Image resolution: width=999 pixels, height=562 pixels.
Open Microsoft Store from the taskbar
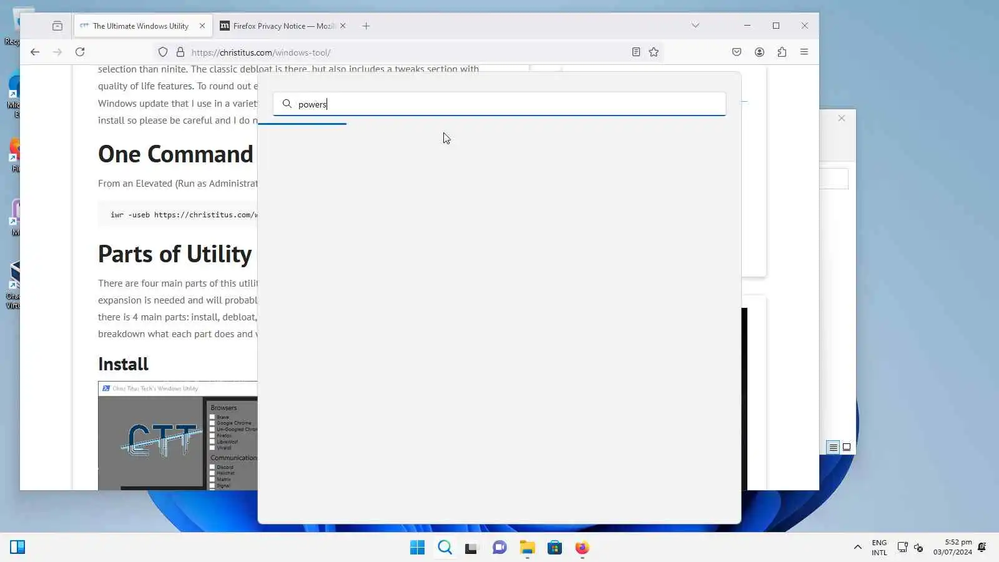tap(554, 548)
